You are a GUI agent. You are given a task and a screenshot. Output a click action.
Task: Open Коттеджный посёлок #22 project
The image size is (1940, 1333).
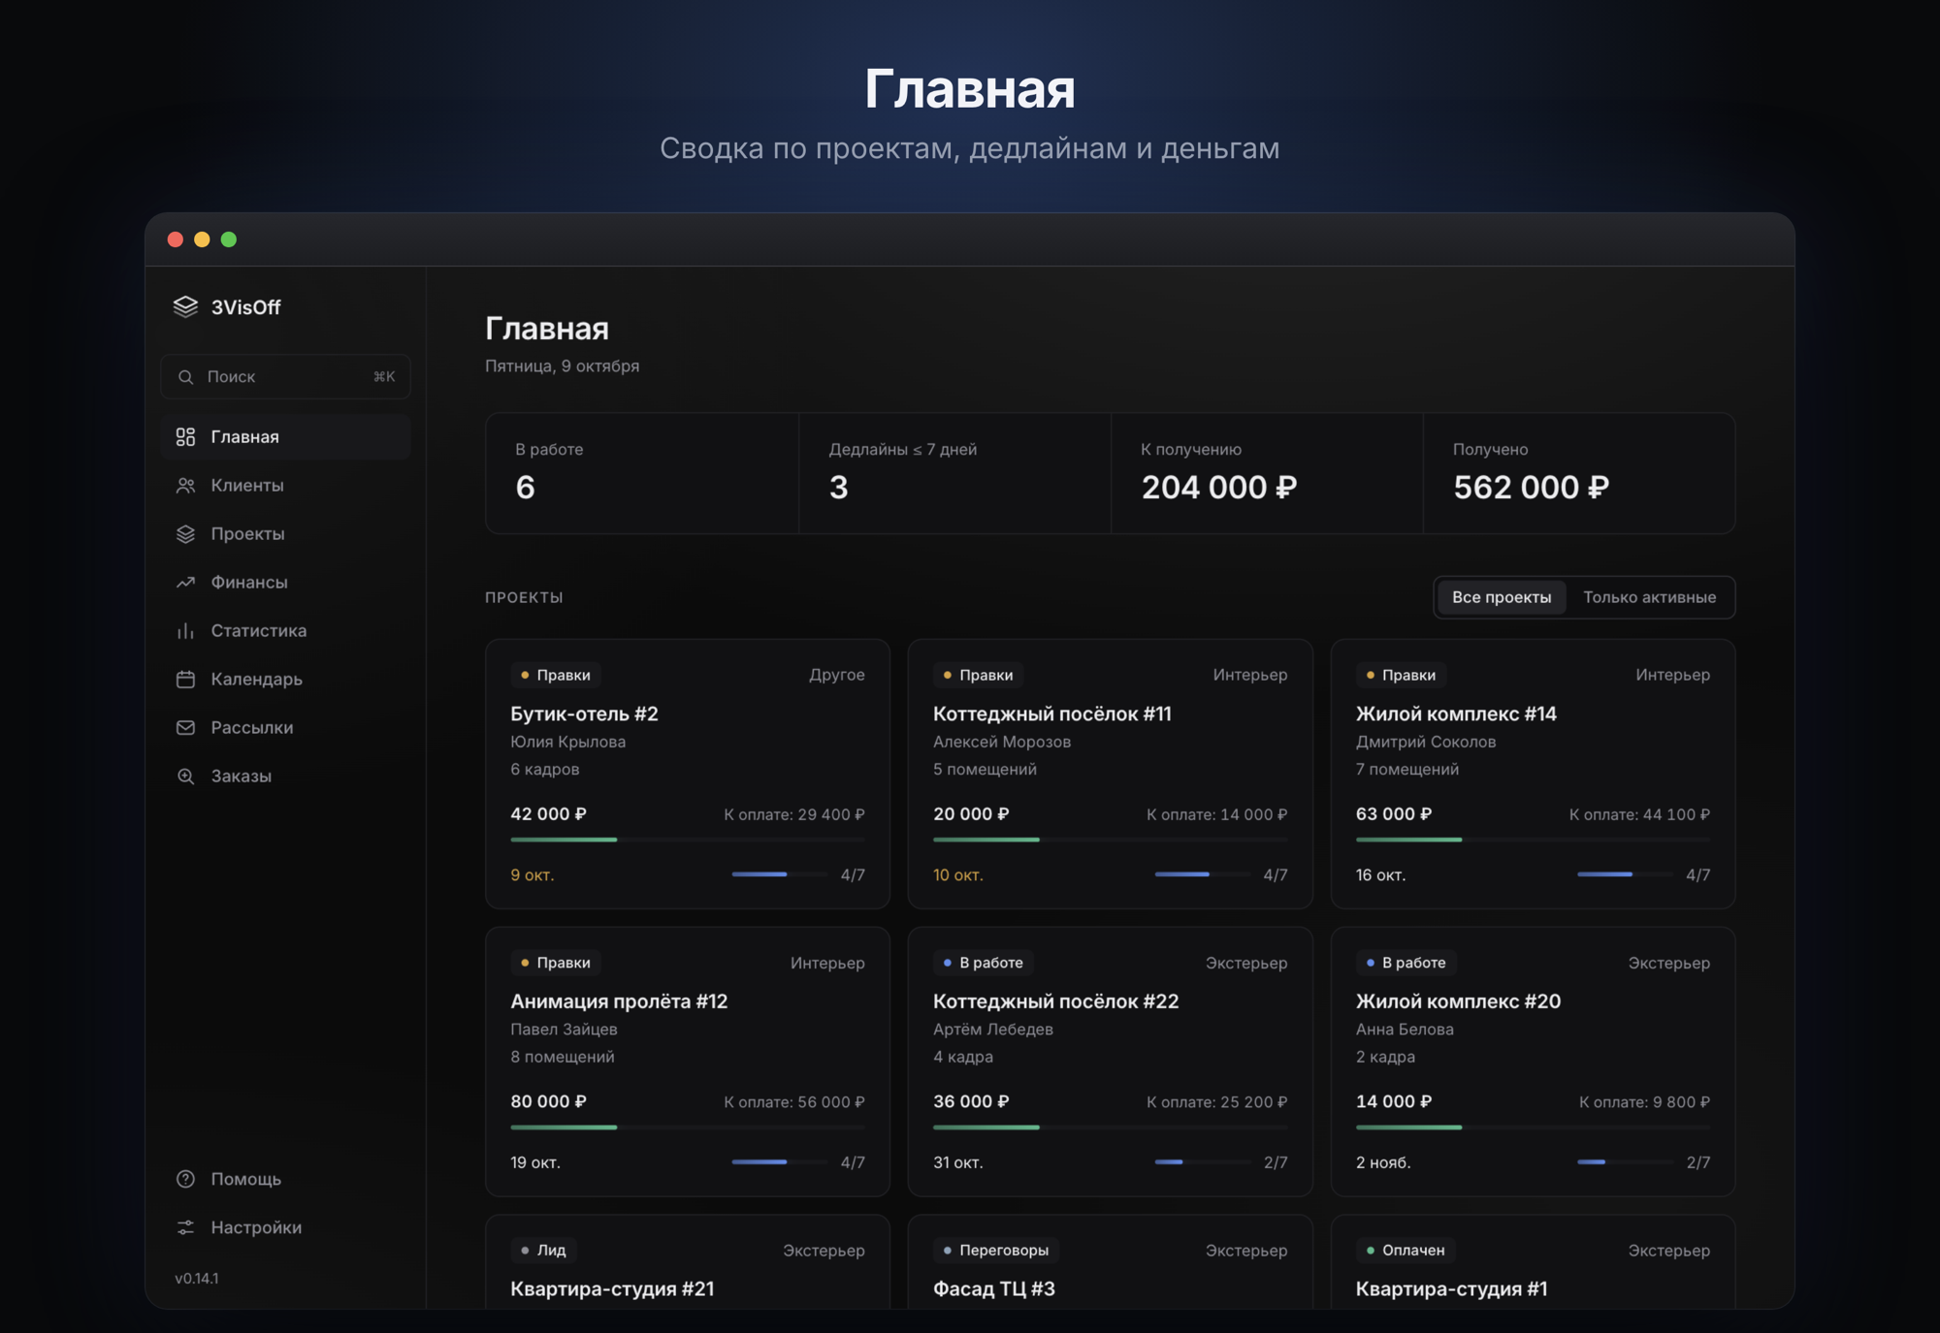click(x=1111, y=1062)
